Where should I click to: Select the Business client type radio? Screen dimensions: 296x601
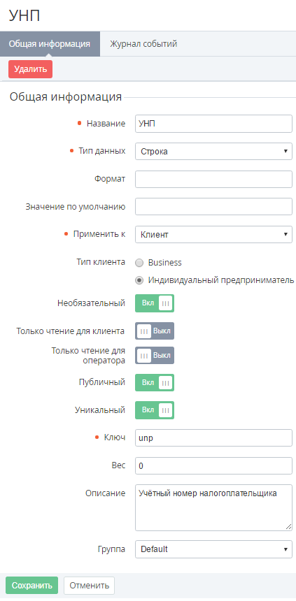point(140,263)
